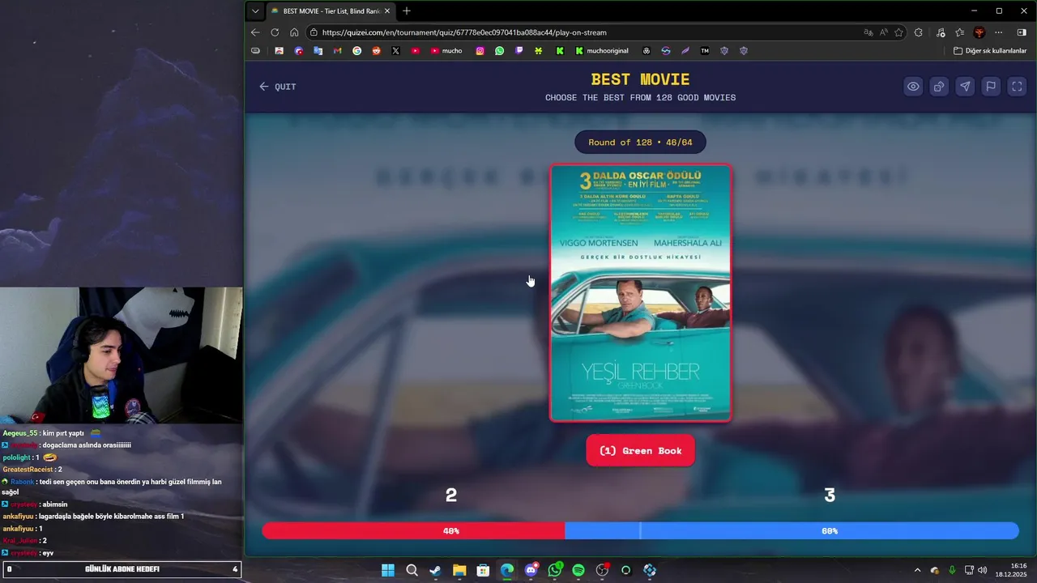
Task: Open Google bookmark icon
Action: pyautogui.click(x=356, y=50)
